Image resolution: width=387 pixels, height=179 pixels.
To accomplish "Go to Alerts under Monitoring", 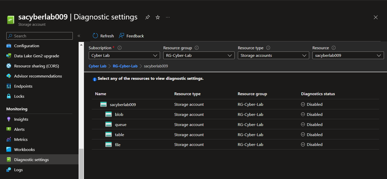I will pos(40,129).
